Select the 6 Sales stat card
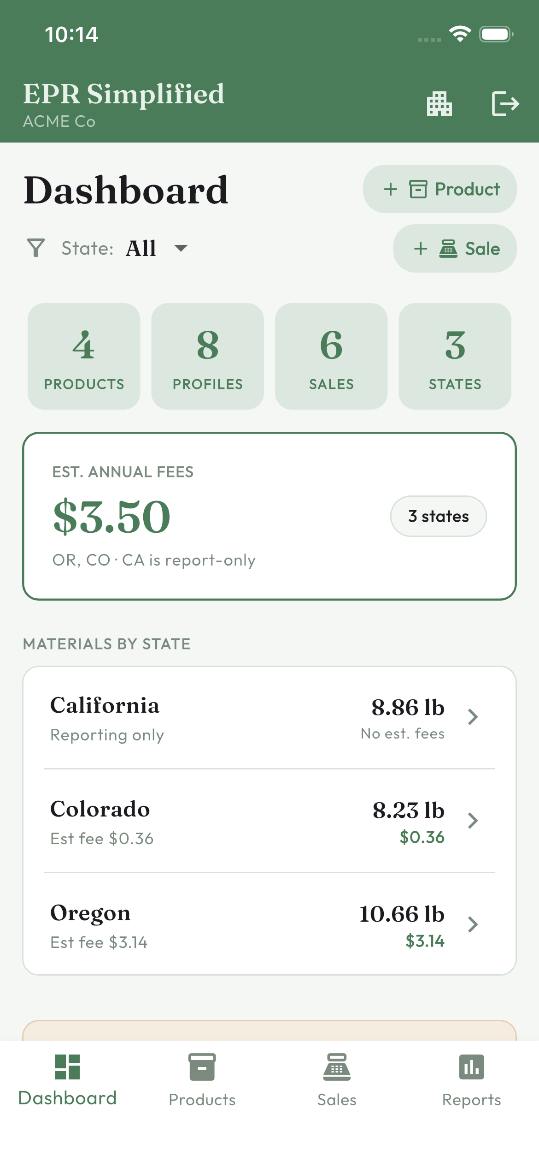 [x=331, y=356]
